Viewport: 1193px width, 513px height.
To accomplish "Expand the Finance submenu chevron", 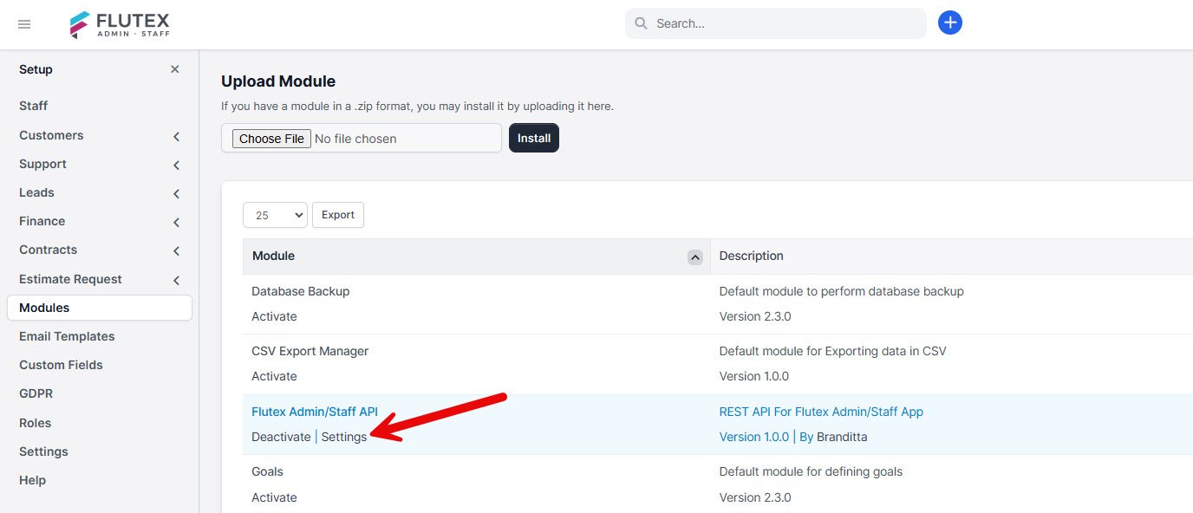I will point(176,222).
